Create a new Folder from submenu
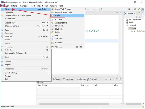 (68, 32)
